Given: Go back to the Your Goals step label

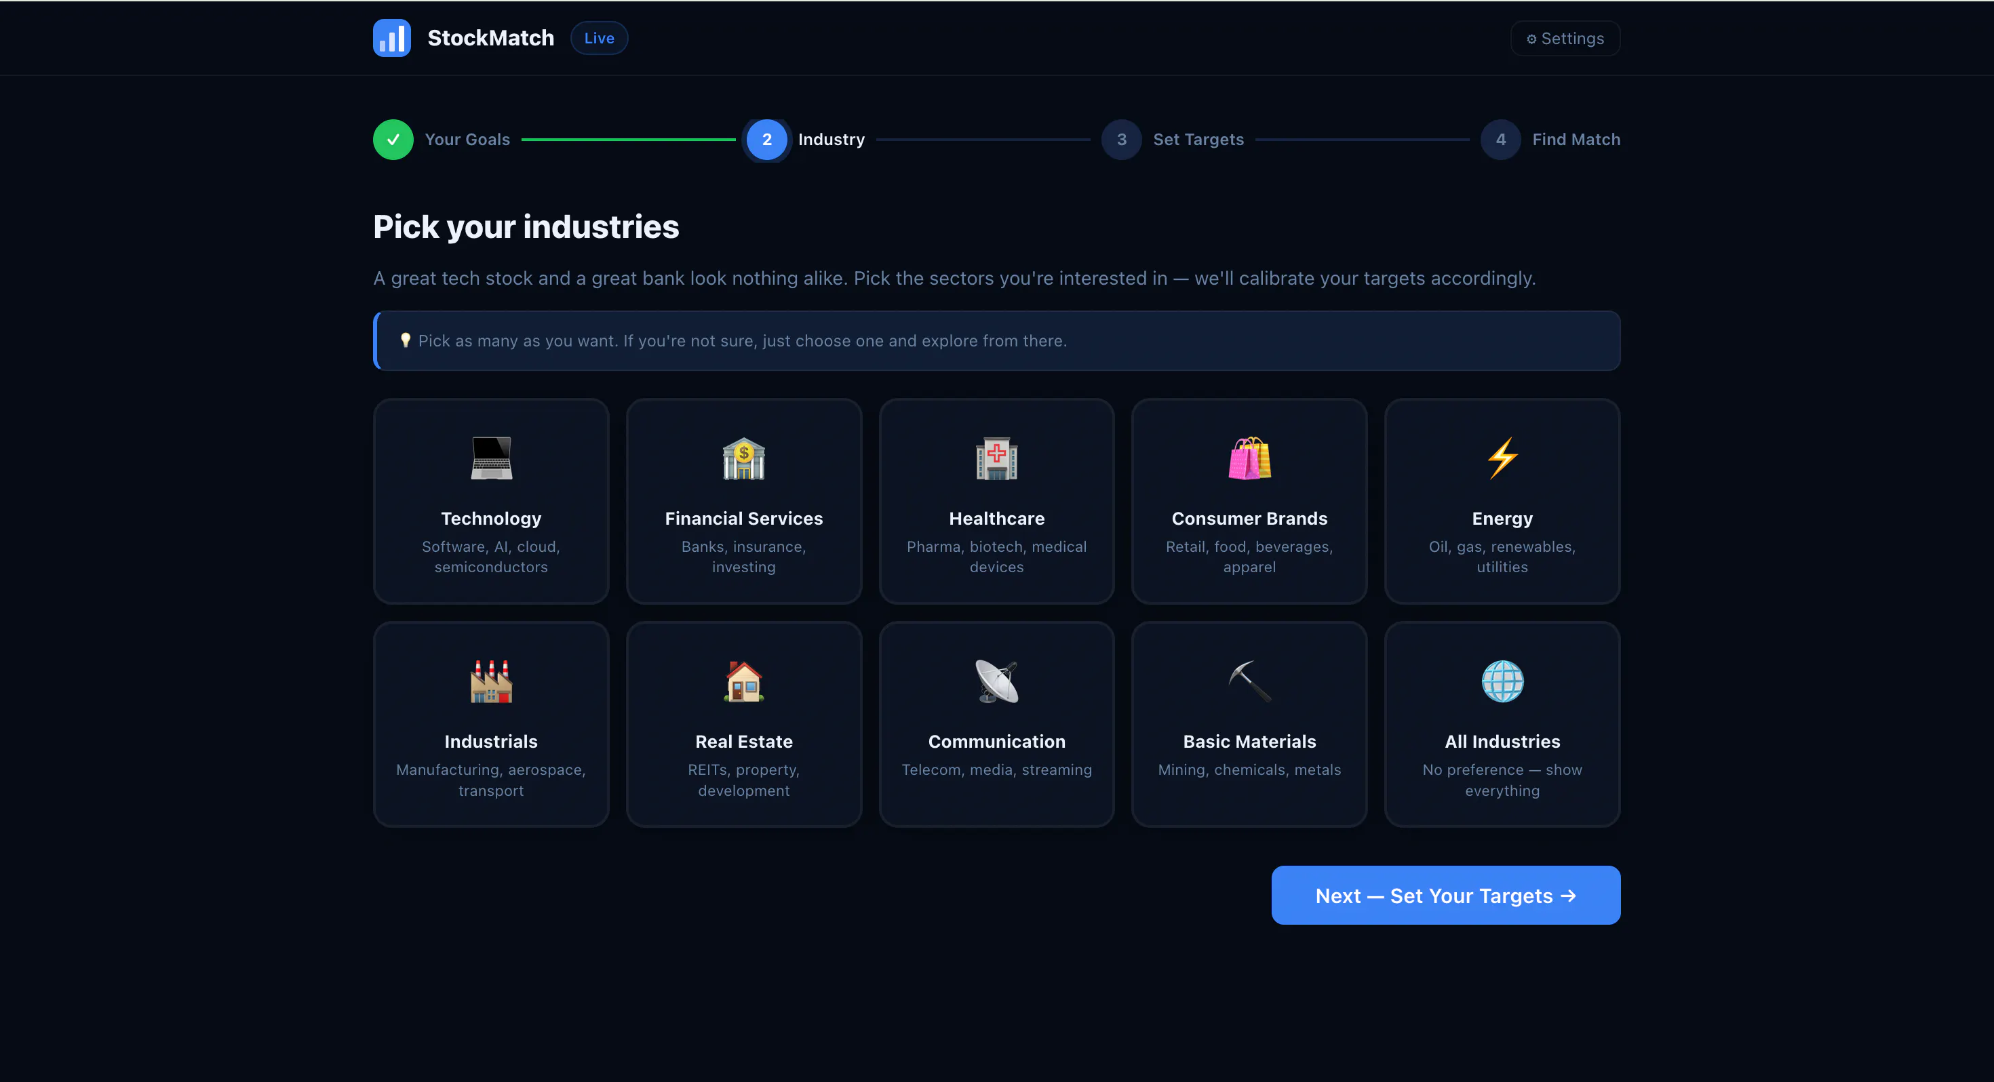Looking at the screenshot, I should coord(467,139).
